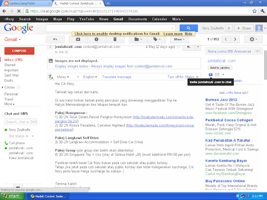The width and height of the screenshot is (267, 200).
Task: Click the Call phone icon
Action: tap(6, 143)
